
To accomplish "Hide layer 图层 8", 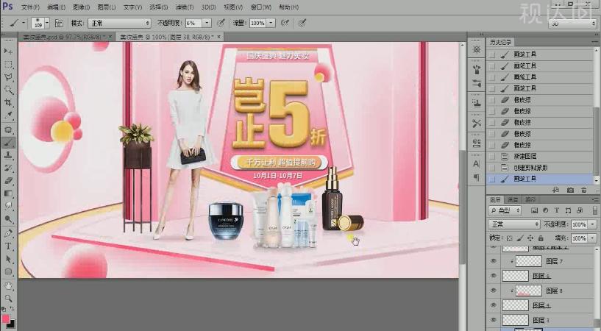I will click(x=494, y=291).
